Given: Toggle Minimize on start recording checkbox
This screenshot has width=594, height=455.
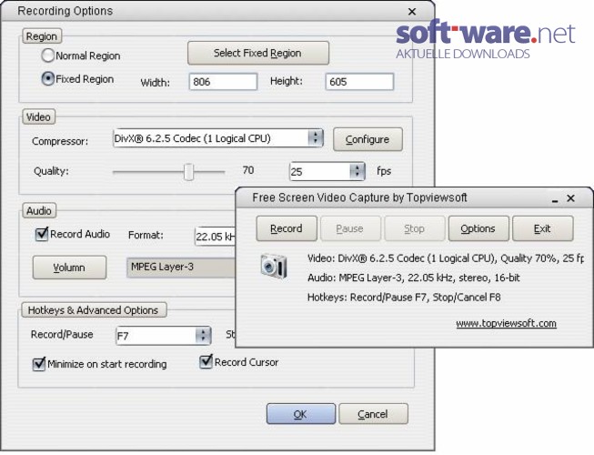Looking at the screenshot, I should click(x=39, y=364).
